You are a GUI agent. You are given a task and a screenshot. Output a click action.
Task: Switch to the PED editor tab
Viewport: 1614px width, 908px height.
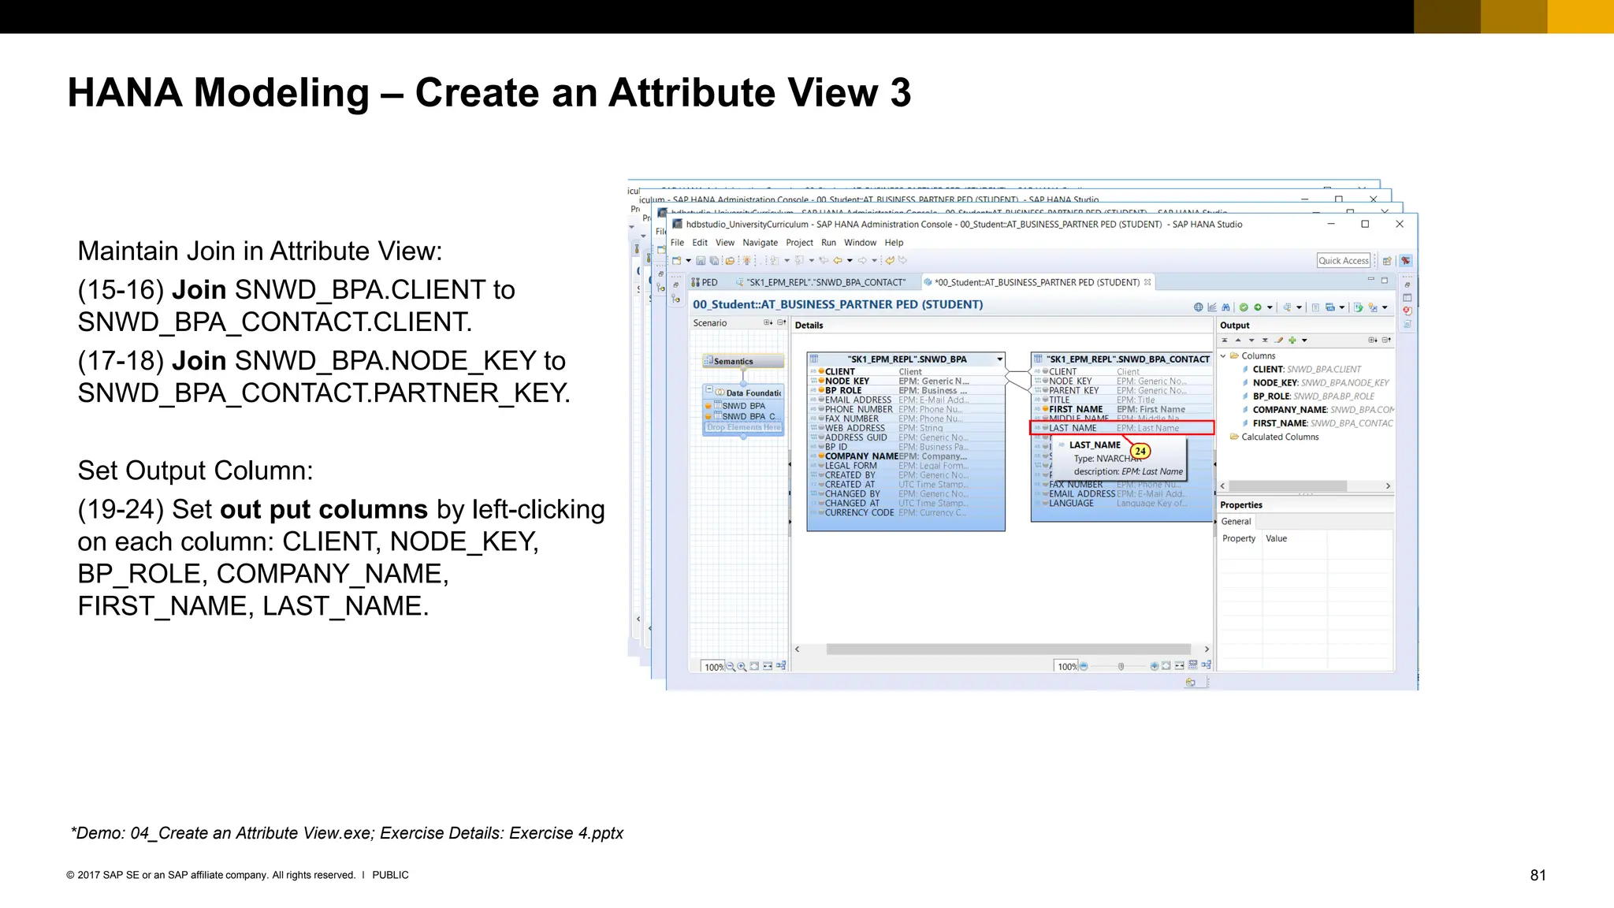click(x=705, y=282)
